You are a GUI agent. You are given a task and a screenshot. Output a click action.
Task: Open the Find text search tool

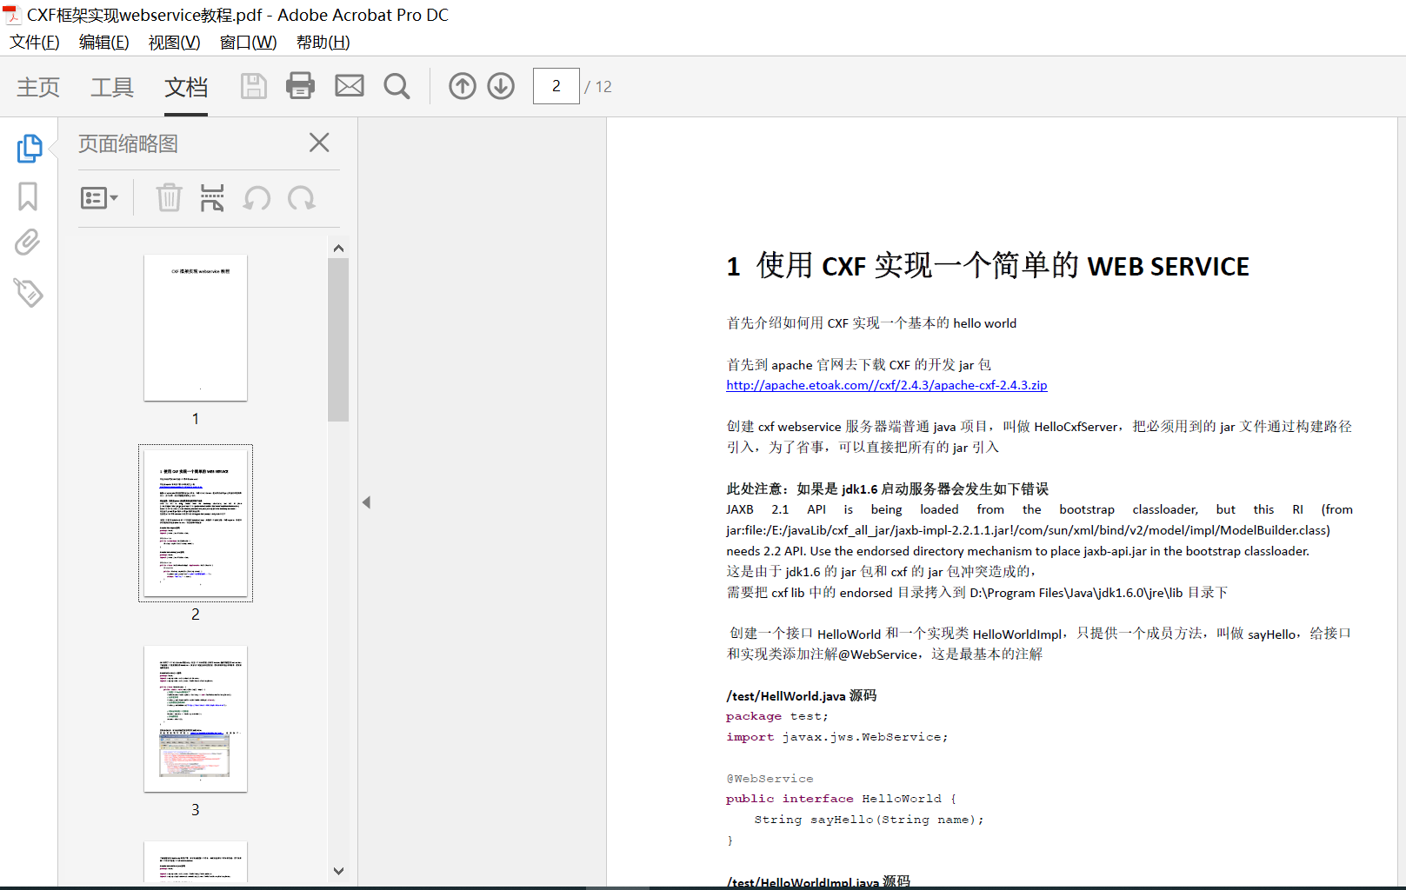tap(396, 86)
